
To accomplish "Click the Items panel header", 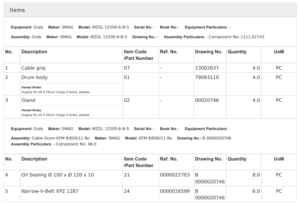I will (18, 10).
